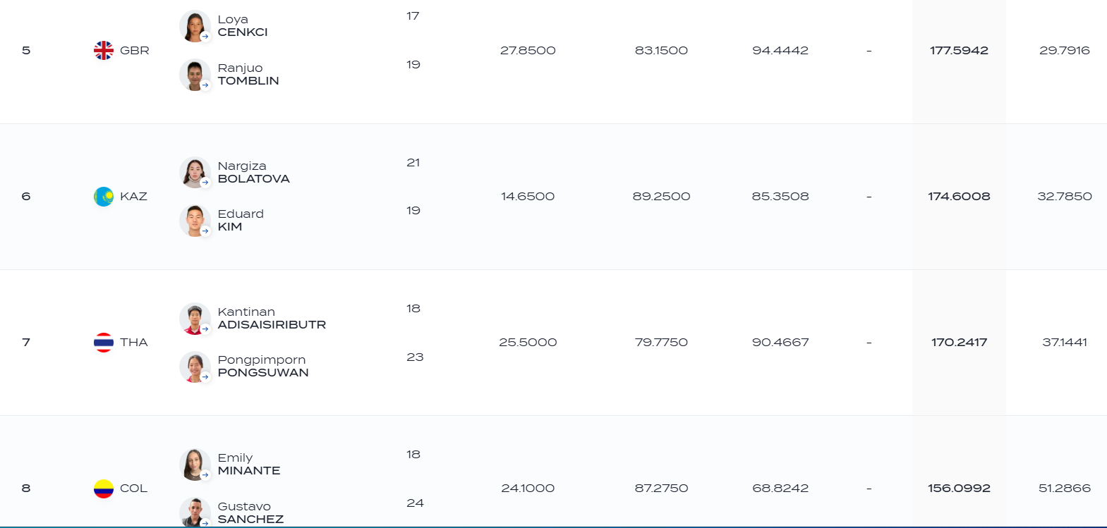Click the Colombia flag icon
1107x528 pixels.
pyautogui.click(x=104, y=489)
